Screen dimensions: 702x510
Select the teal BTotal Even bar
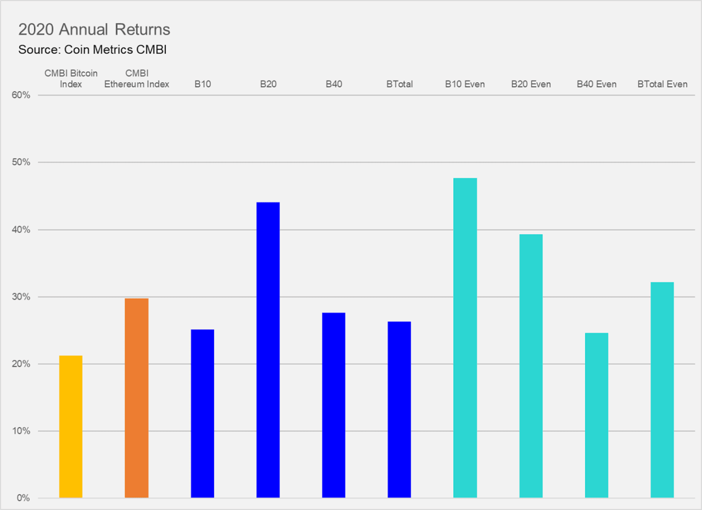coord(662,390)
